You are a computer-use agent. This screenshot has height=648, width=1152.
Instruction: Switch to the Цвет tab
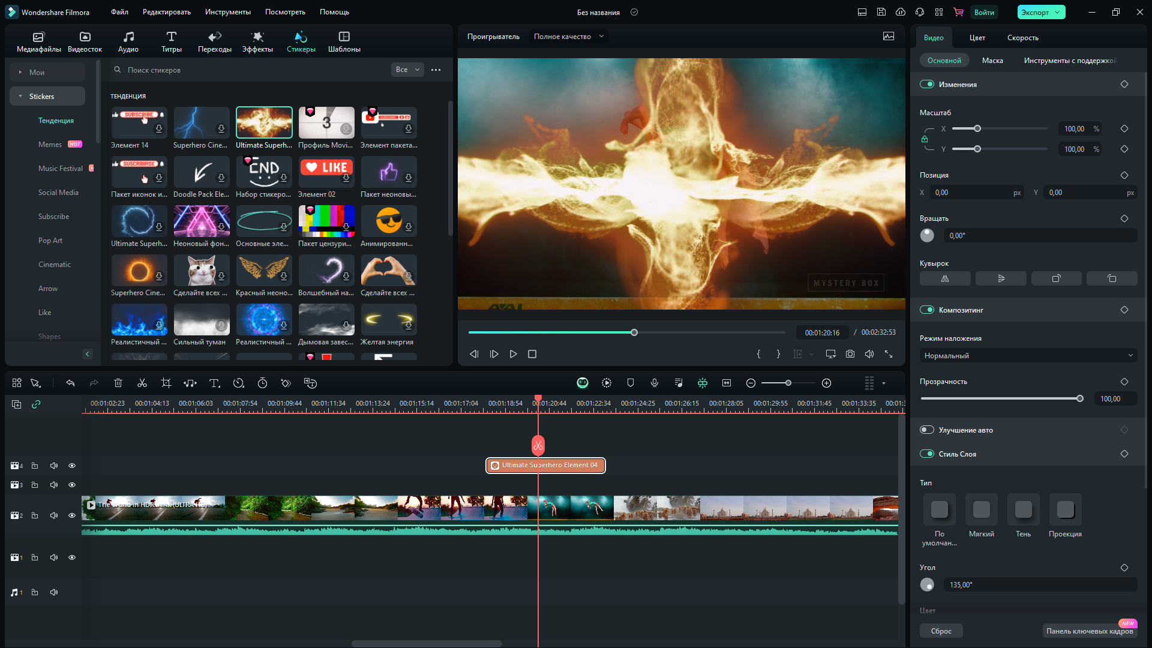coord(977,37)
